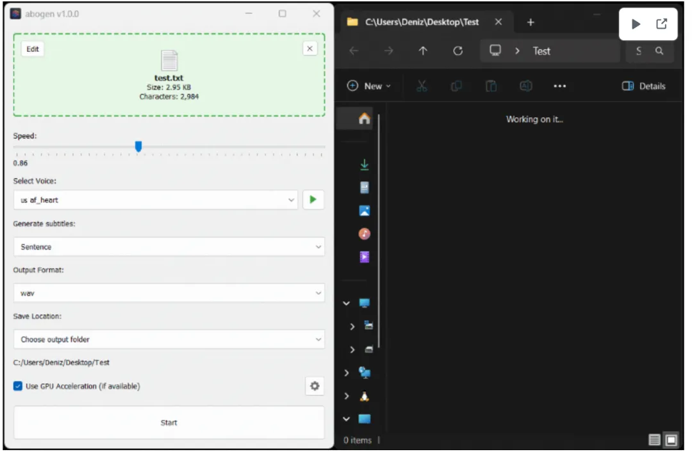This screenshot has height=452, width=692.
Task: Open the See more three-dots menu in Explorer
Action: click(559, 86)
